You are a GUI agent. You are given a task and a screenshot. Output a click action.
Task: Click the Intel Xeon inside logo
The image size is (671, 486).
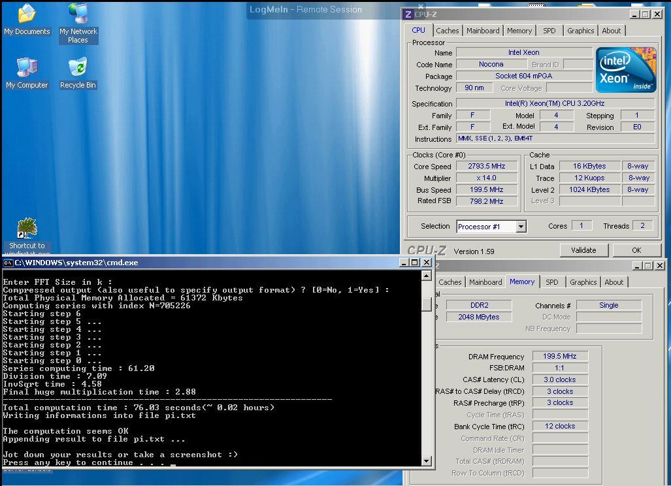pyautogui.click(x=626, y=70)
